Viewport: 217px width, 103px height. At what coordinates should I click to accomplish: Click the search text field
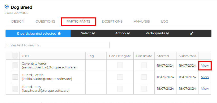(x=57, y=45)
